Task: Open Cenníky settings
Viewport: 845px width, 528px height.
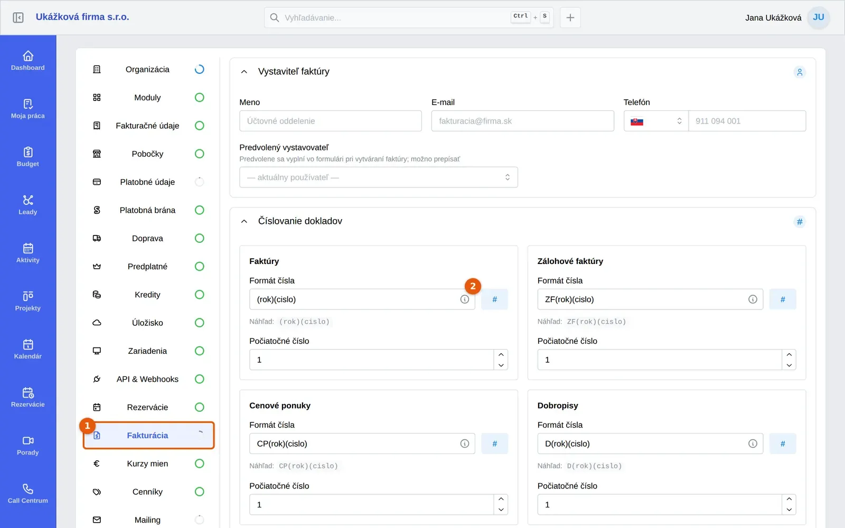Action: coord(148,492)
